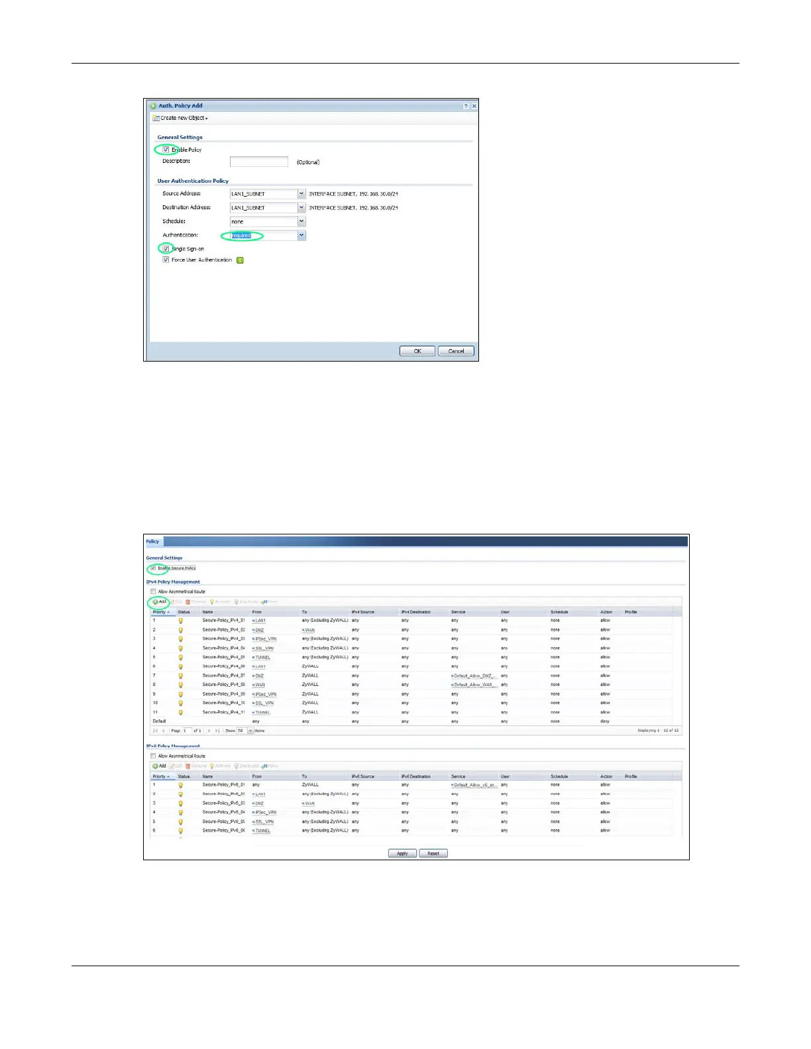Select the Secure-Policy_IPv4_06 row name
This screenshot has width=811, height=1049.
pyautogui.click(x=223, y=666)
